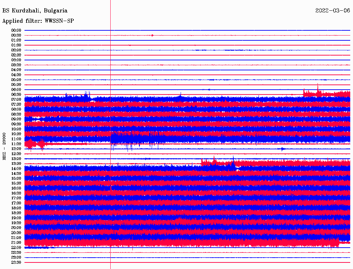Viewport: 353px width, 269px height.
Task: Click the small red event spike on 00:30 trace
Action: click(152, 36)
